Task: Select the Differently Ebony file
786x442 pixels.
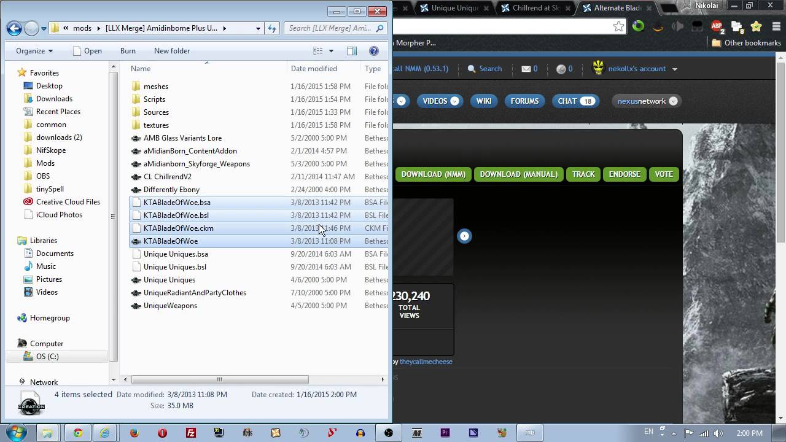Action: click(x=171, y=190)
